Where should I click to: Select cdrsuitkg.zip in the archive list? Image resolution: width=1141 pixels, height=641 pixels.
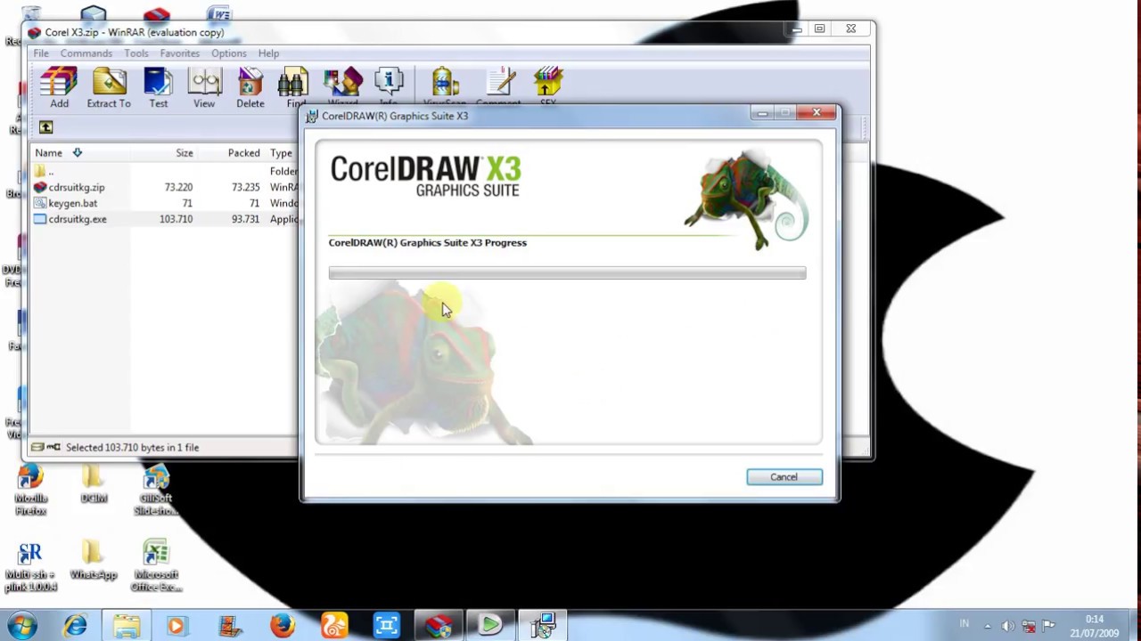coord(77,187)
